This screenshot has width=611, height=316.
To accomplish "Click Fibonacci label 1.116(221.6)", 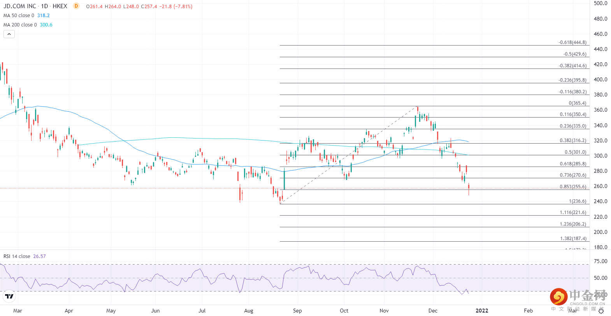I will tap(573, 212).
